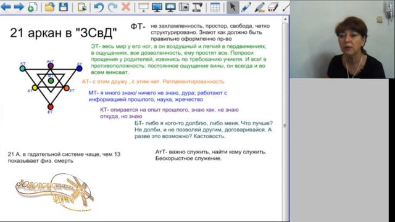Launch the document camera tool
Image resolution: width=395 pixels, height=222 pixels.
[197, 7]
